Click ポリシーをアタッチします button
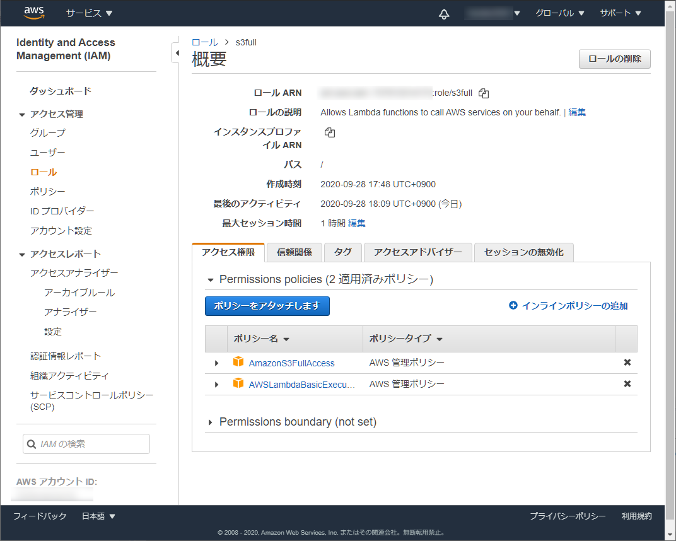676x541 pixels. click(267, 306)
